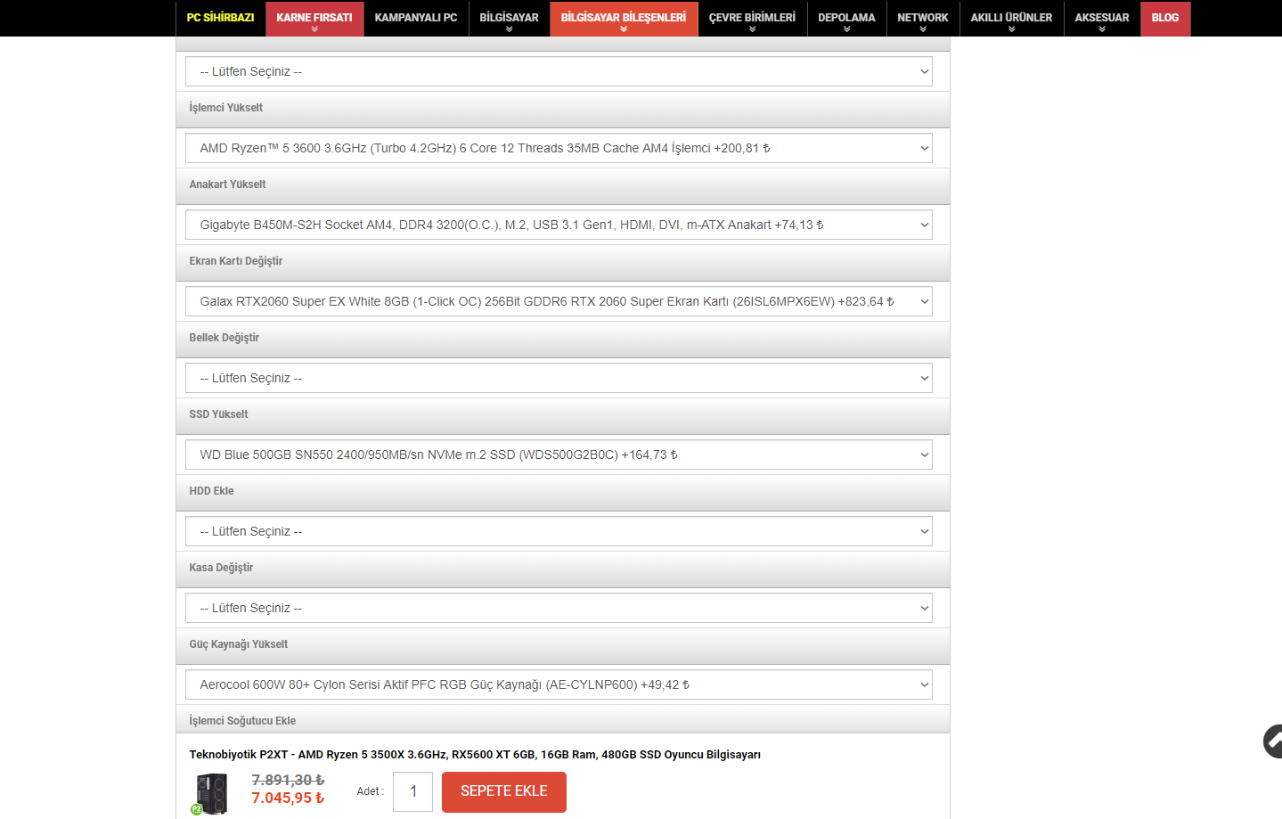Open the HDD Ekle selection dropdown
Image resolution: width=1282 pixels, height=819 pixels.
[x=559, y=531]
